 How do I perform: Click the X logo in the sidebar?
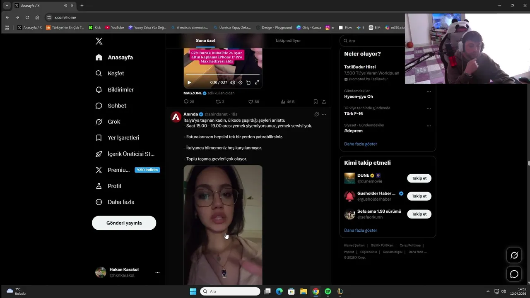click(99, 41)
